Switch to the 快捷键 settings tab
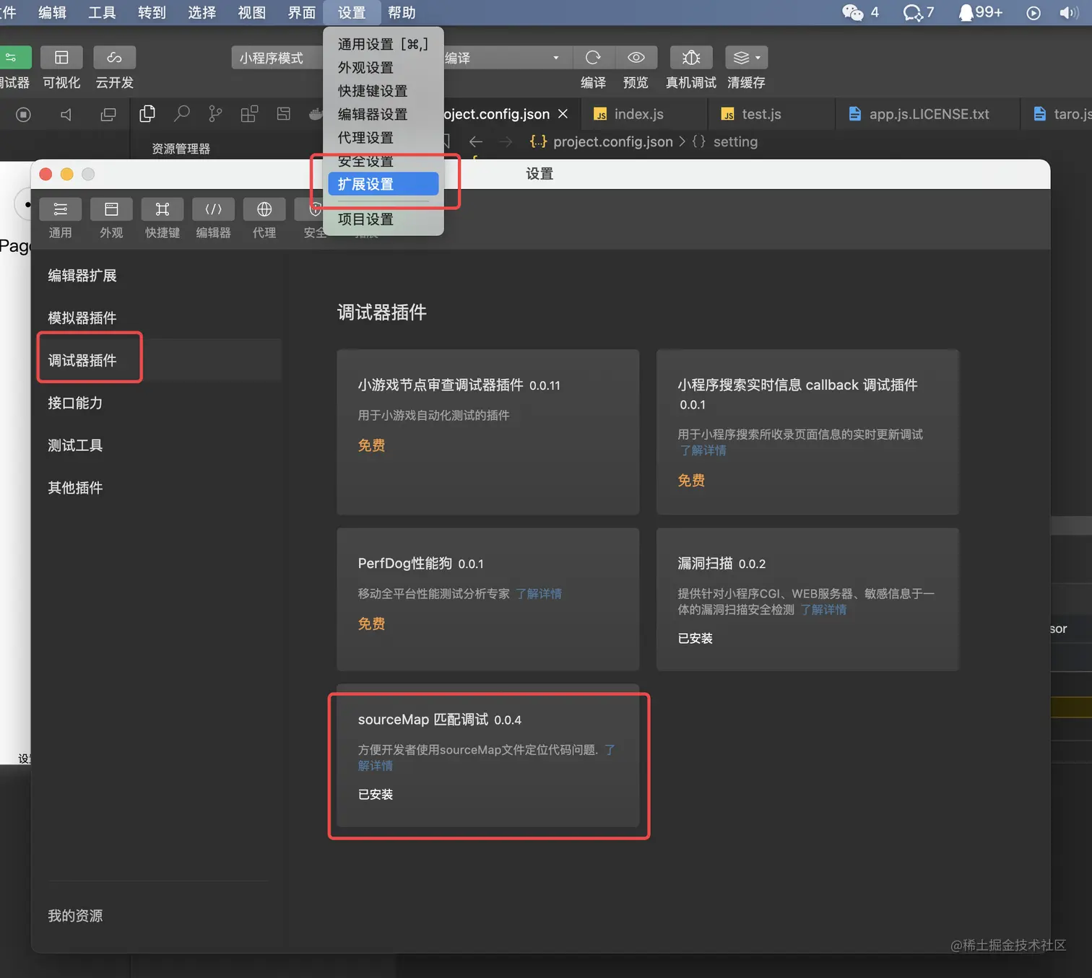1092x978 pixels. coord(162,218)
